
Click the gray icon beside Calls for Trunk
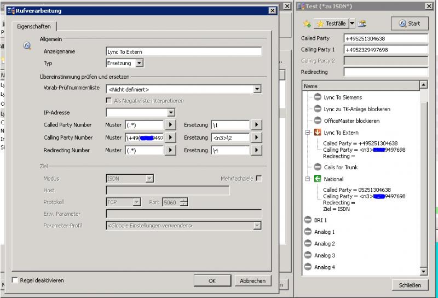point(317,167)
